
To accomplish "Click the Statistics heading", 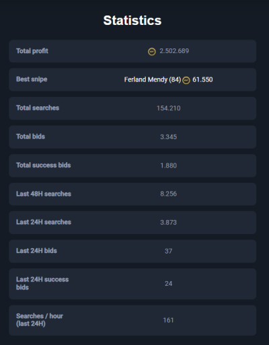I will (132, 20).
